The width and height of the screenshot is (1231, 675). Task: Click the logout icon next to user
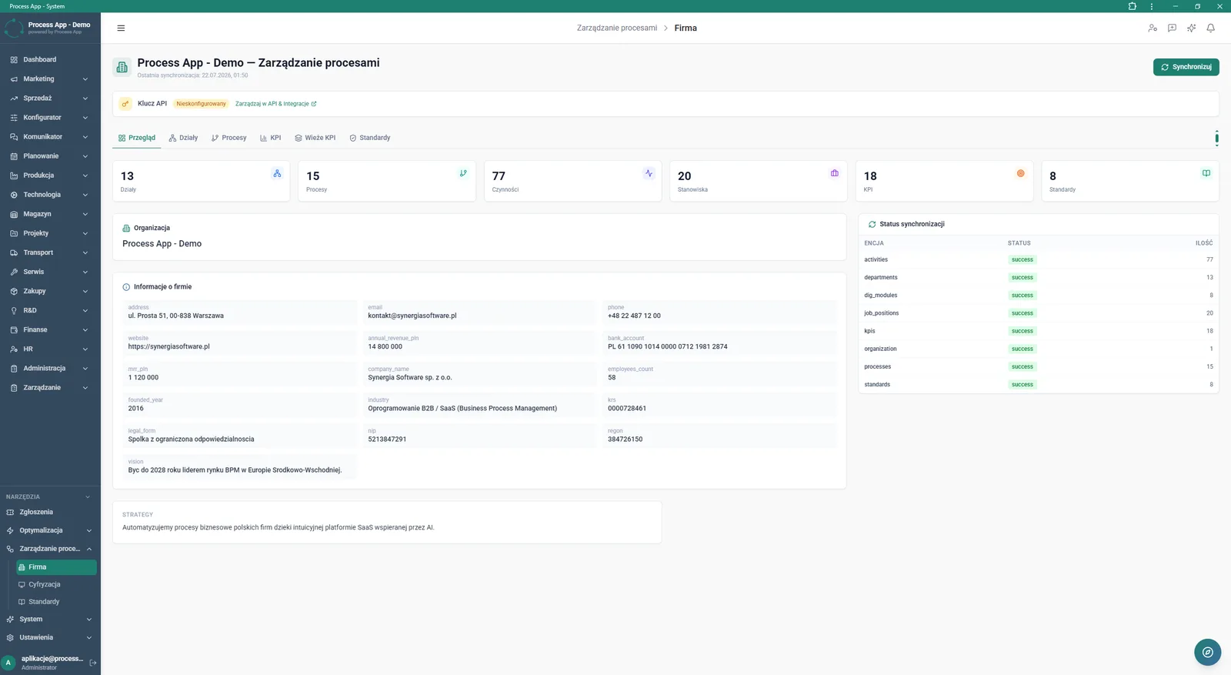coord(93,663)
